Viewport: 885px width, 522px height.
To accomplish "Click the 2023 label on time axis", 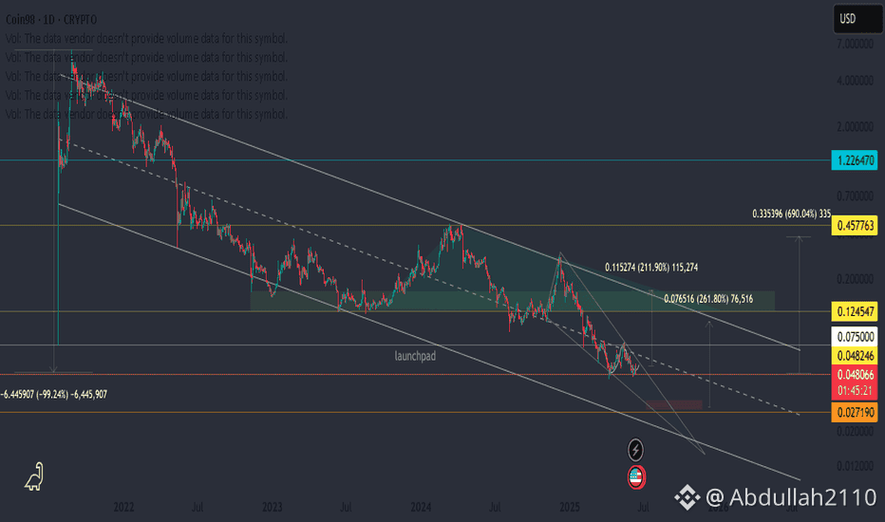I will pos(272,507).
